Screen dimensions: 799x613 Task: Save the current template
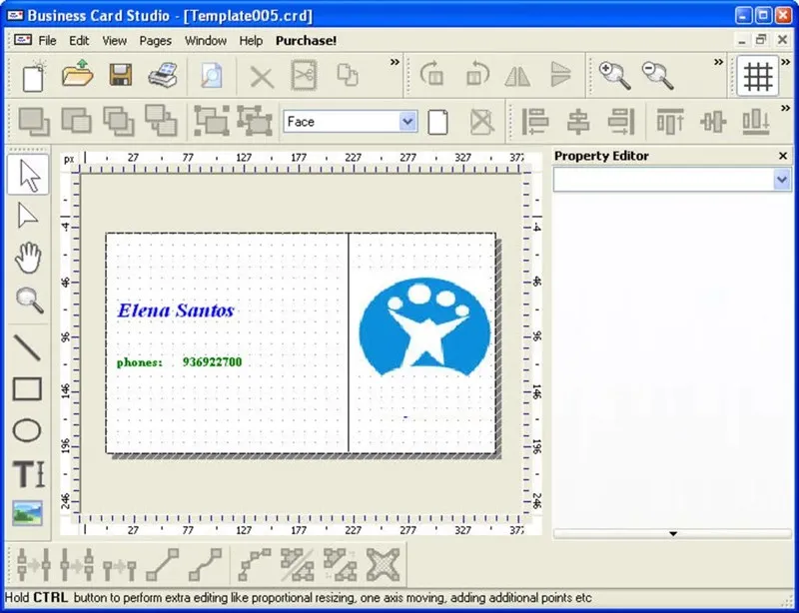coord(121,75)
